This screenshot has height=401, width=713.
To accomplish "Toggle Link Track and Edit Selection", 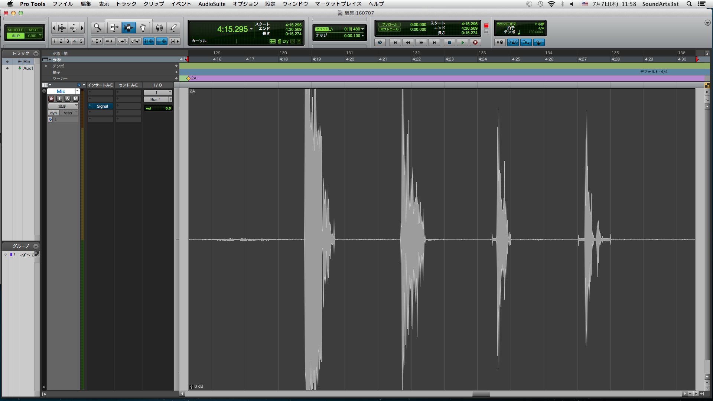I will 162,41.
